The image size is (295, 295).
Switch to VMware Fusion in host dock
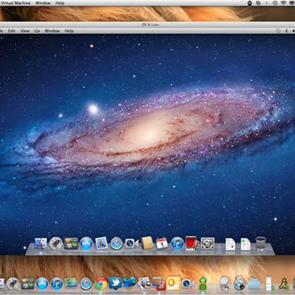(x=159, y=283)
